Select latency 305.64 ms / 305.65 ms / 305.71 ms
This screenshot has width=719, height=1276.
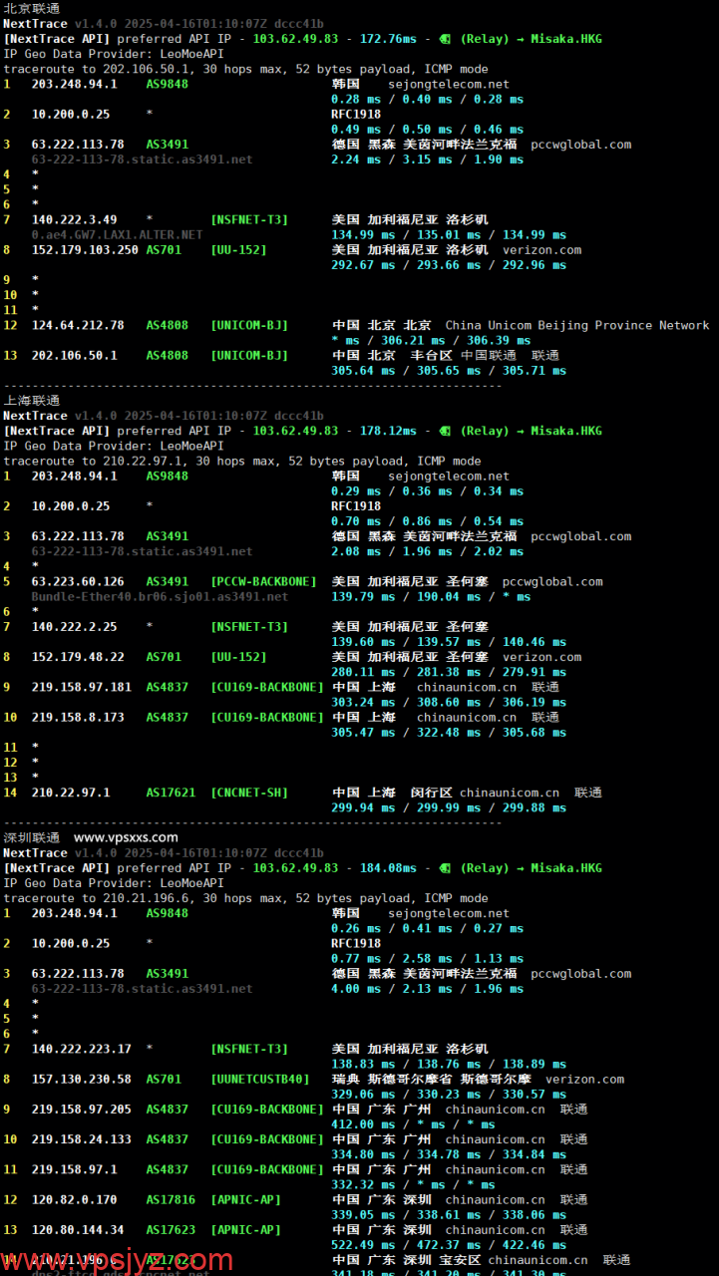tap(449, 370)
